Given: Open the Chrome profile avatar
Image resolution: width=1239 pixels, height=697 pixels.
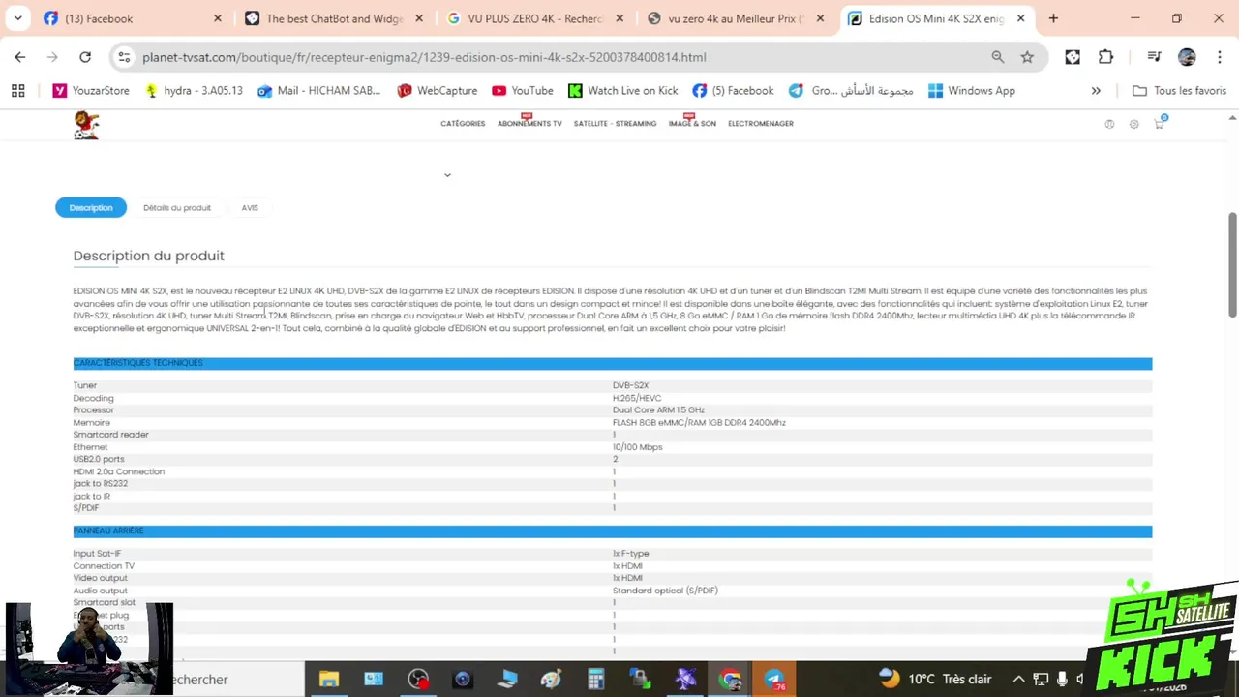Looking at the screenshot, I should pyautogui.click(x=1187, y=57).
